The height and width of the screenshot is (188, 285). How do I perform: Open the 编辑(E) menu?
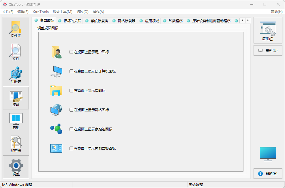23,12
